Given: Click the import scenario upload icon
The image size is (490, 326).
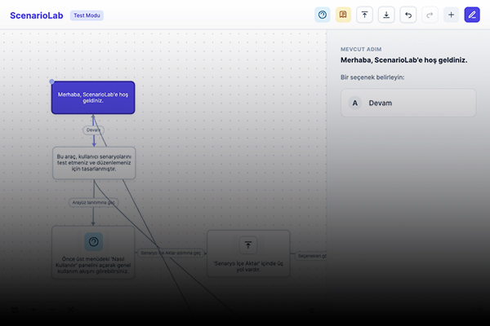Looking at the screenshot, I should point(365,15).
